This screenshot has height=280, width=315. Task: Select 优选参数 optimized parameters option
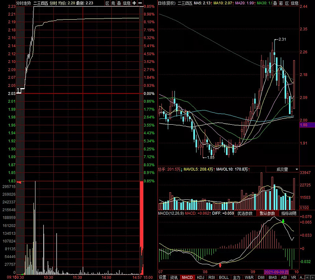click(245, 213)
